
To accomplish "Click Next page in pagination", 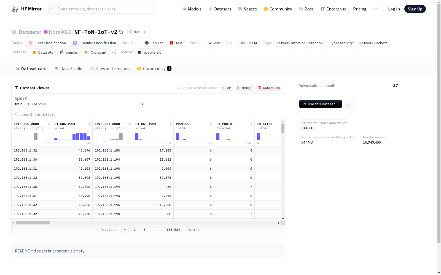I will coord(193,230).
